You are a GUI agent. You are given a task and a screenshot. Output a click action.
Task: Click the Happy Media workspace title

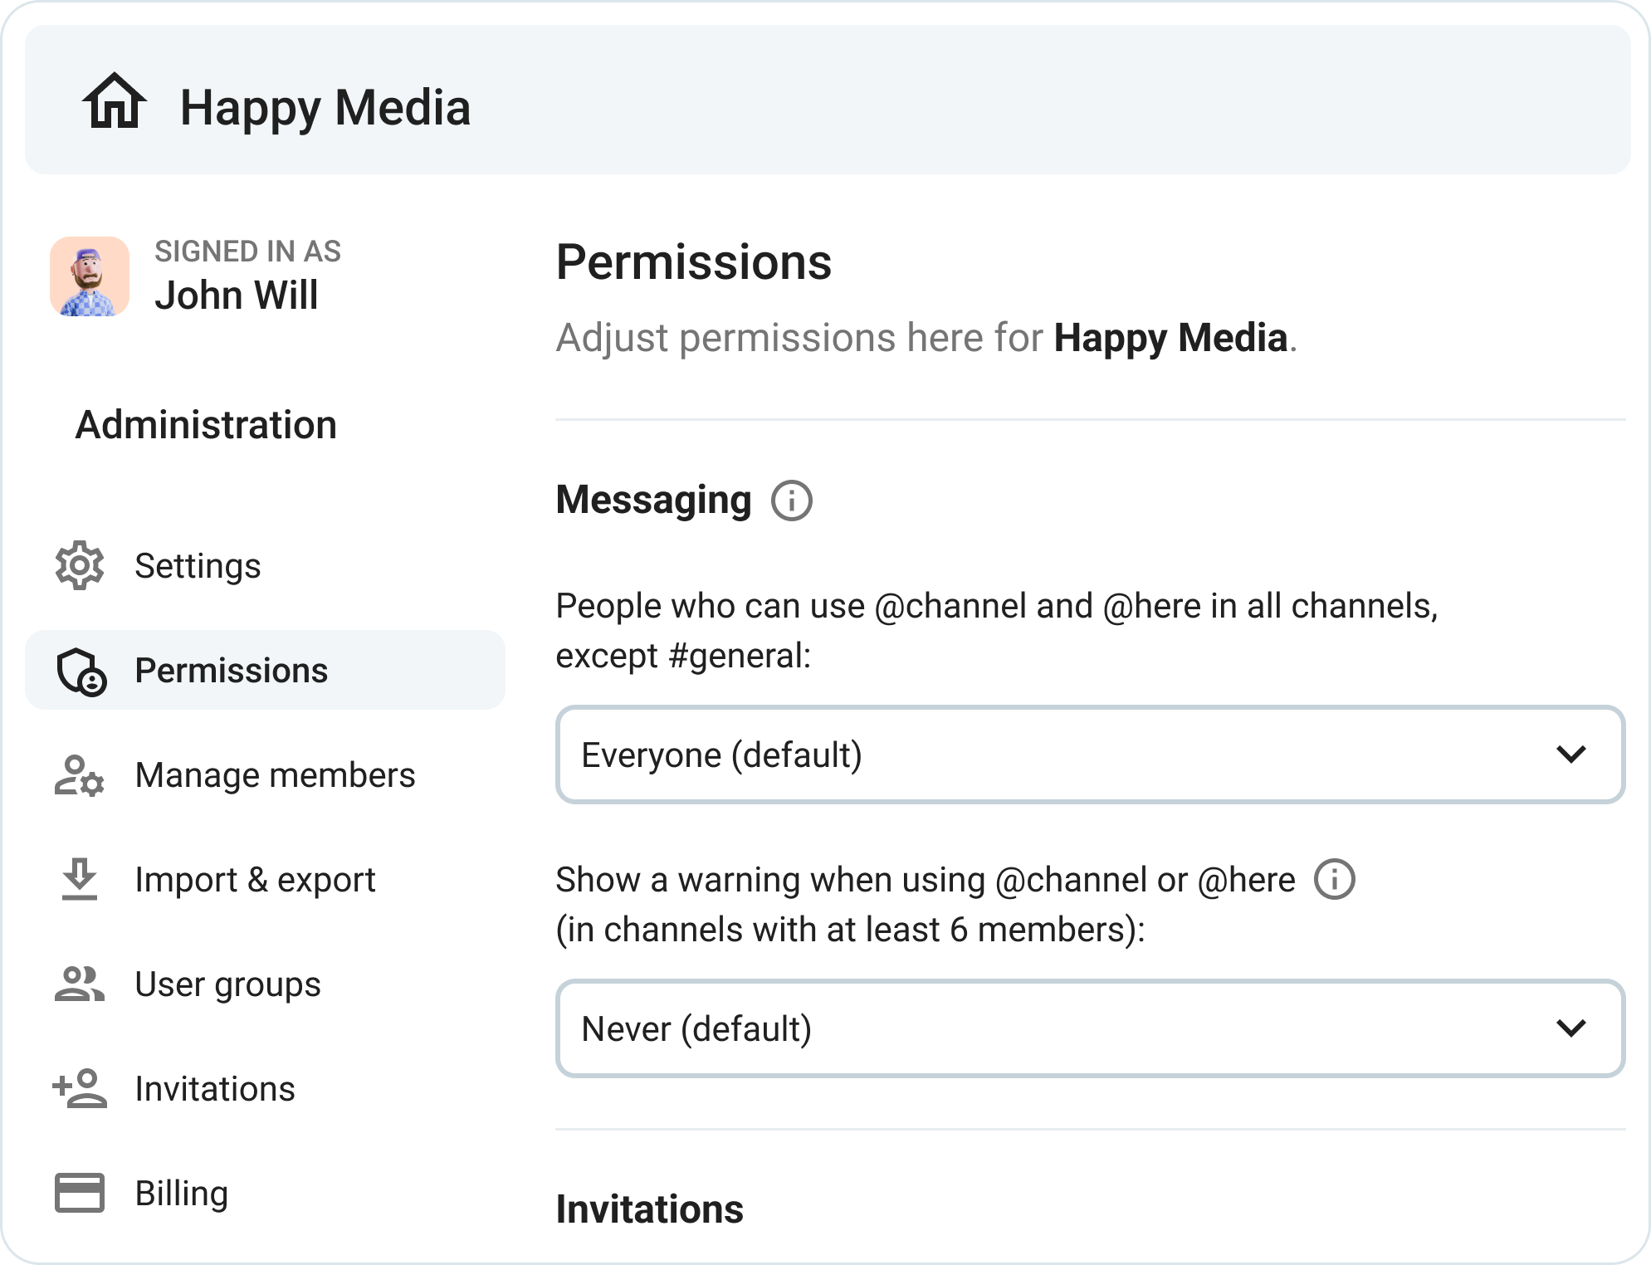point(325,108)
